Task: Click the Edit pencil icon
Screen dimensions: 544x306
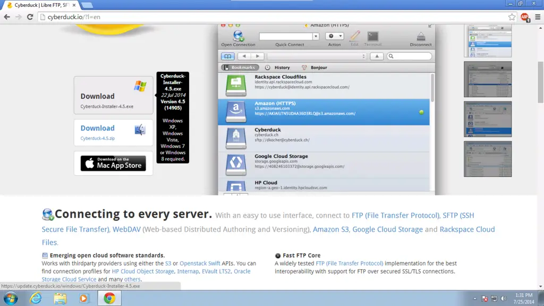Action: pyautogui.click(x=354, y=36)
